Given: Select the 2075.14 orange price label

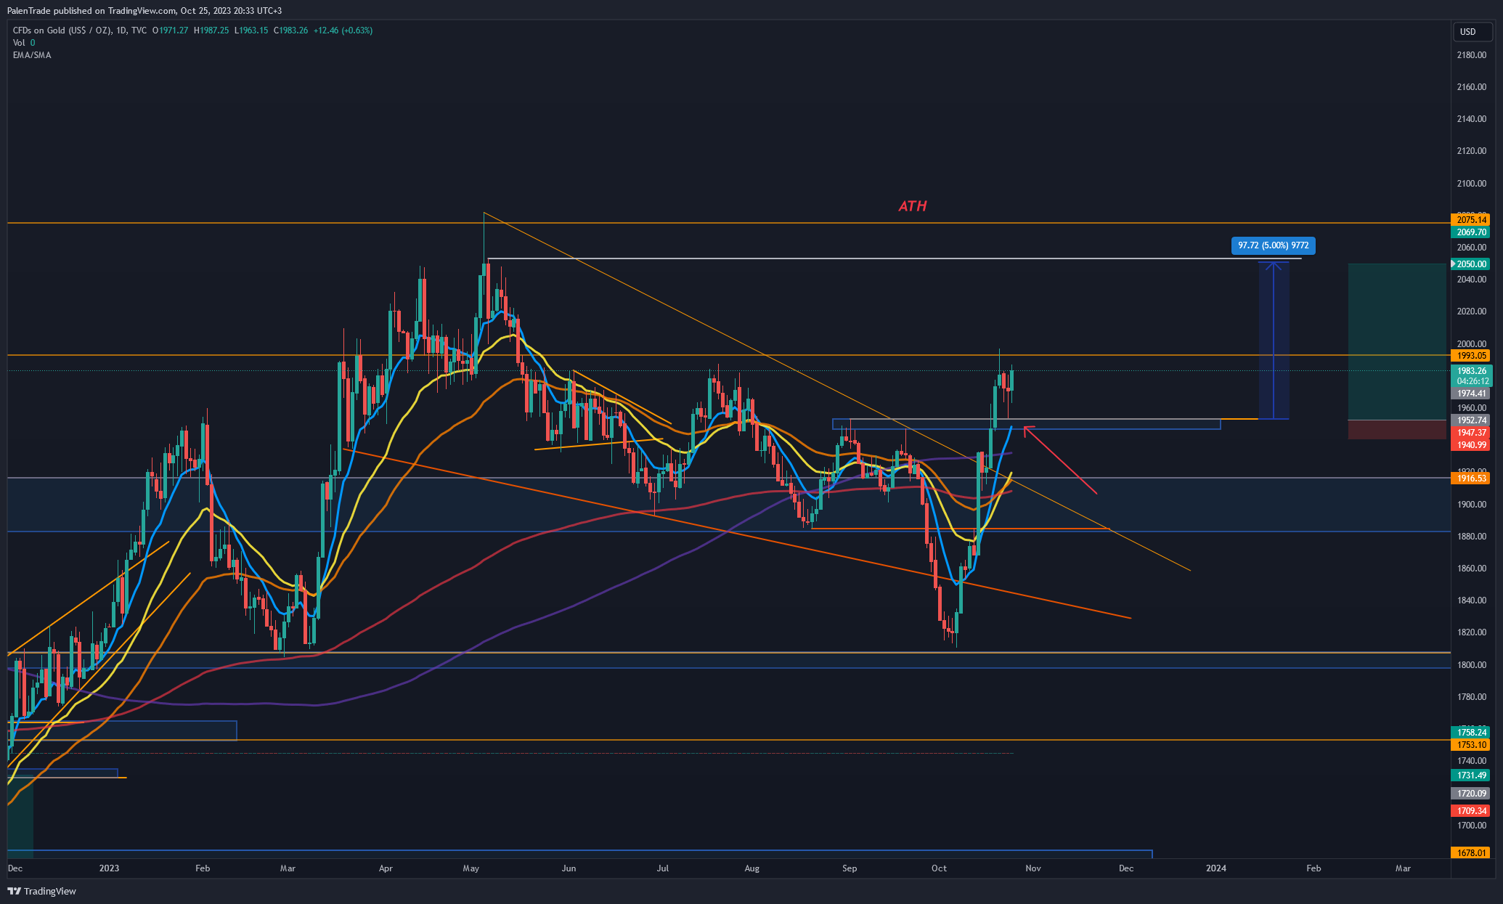Looking at the screenshot, I should click(x=1471, y=219).
